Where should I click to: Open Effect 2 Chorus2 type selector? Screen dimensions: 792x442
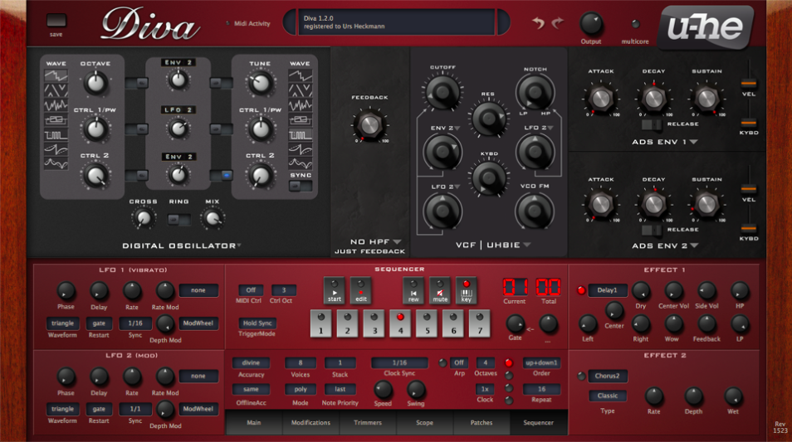607,376
